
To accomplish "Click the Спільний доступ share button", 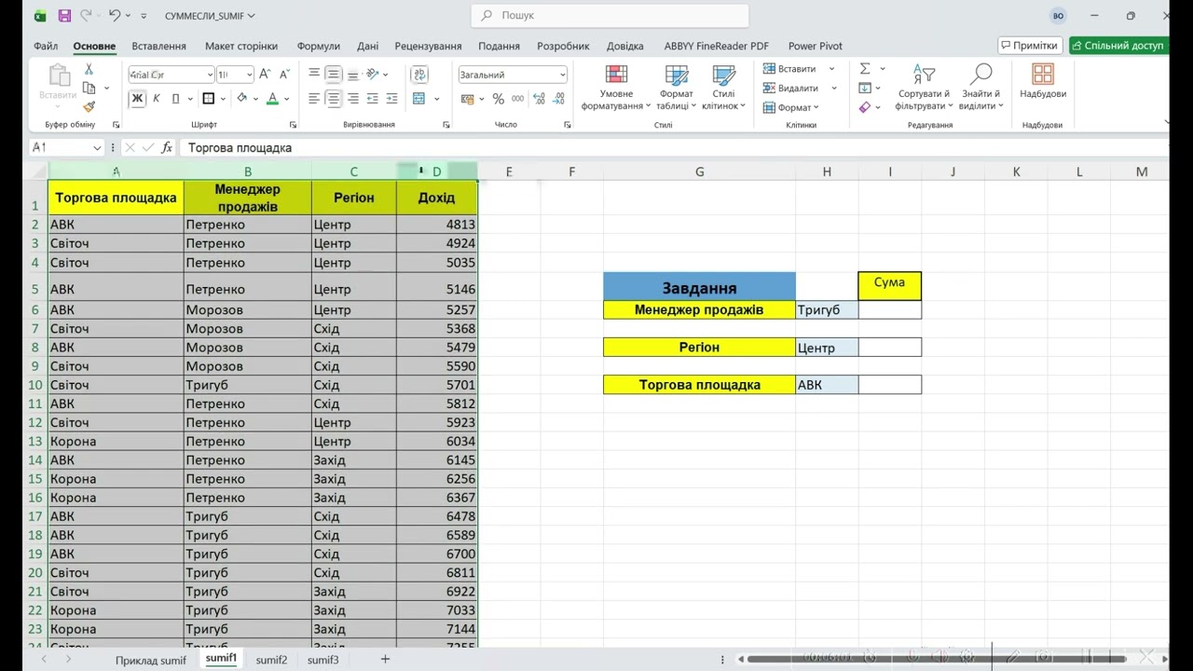I will coord(1118,46).
